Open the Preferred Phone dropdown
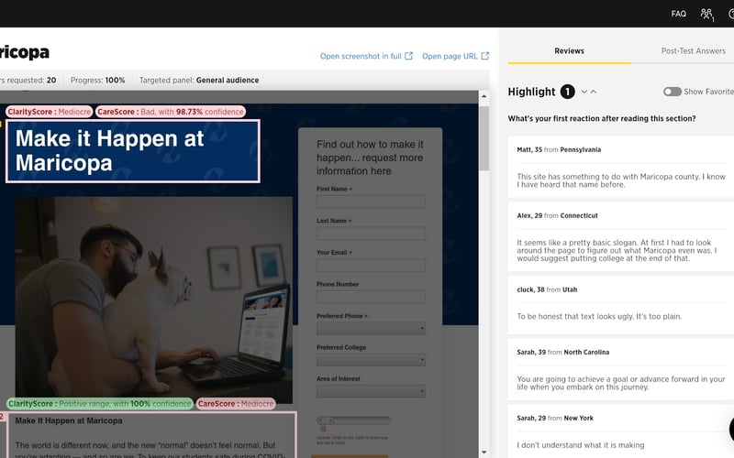The image size is (734, 458). (371, 328)
